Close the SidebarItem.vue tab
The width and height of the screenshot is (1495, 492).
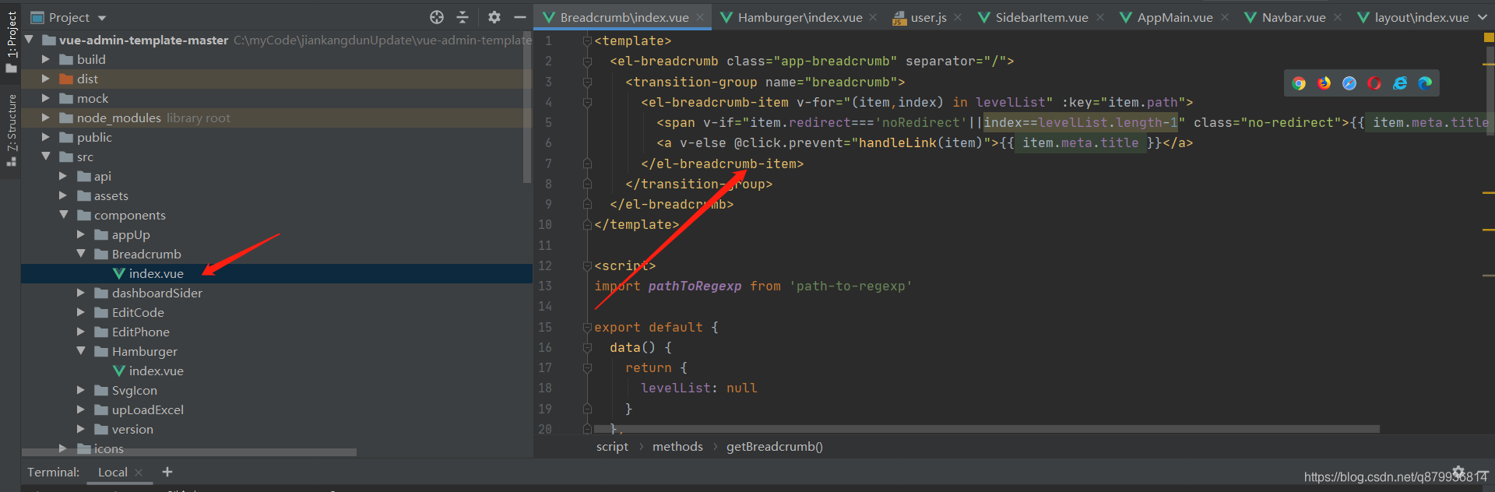point(1099,17)
